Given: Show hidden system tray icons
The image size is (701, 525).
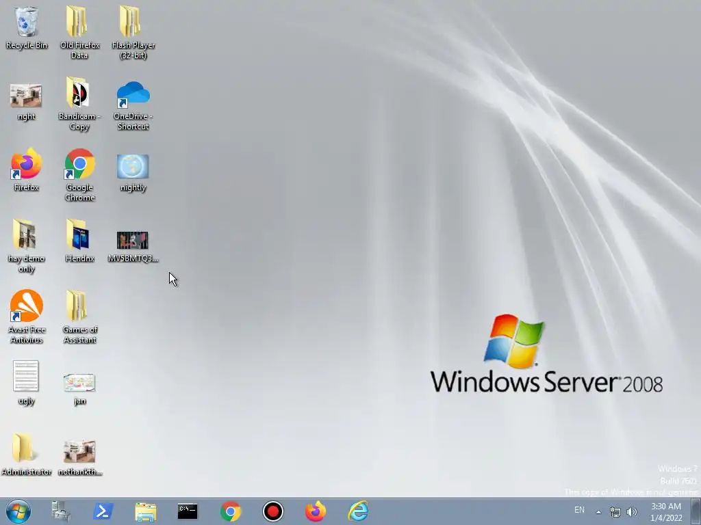Looking at the screenshot, I should coord(598,512).
